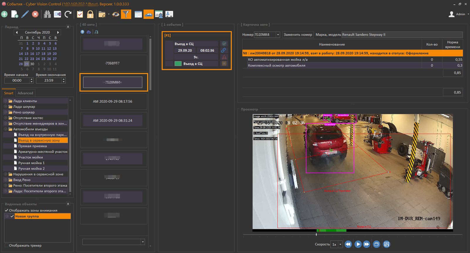Screen dimensions: 470x253
Task: Click the link chain icon in event card
Action: [x=224, y=50]
